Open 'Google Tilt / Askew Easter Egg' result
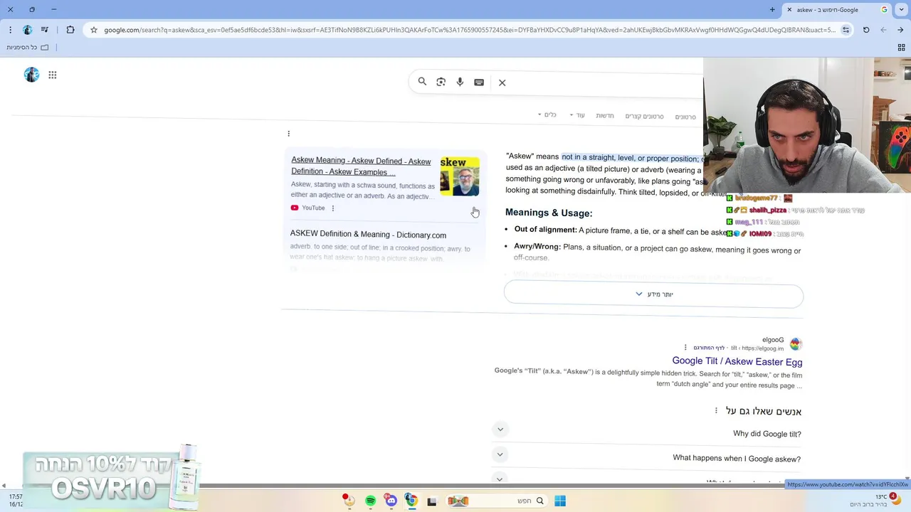Image resolution: width=911 pixels, height=512 pixels. [x=737, y=362]
